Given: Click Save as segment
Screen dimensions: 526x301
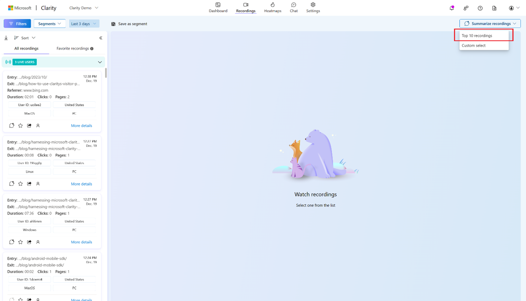Looking at the screenshot, I should [x=129, y=24].
